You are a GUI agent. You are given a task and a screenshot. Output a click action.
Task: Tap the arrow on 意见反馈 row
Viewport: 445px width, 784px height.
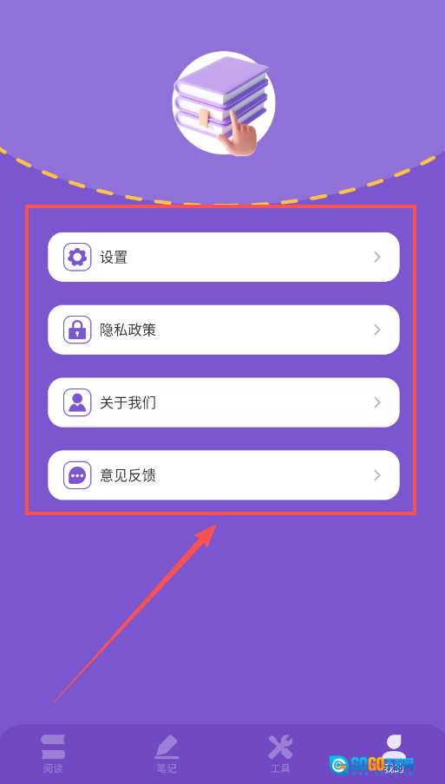[x=377, y=475]
